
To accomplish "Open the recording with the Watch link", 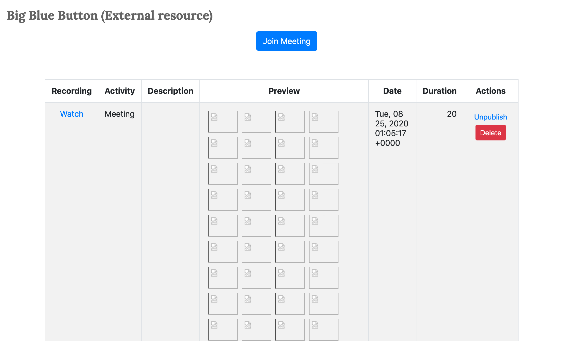I will point(72,114).
